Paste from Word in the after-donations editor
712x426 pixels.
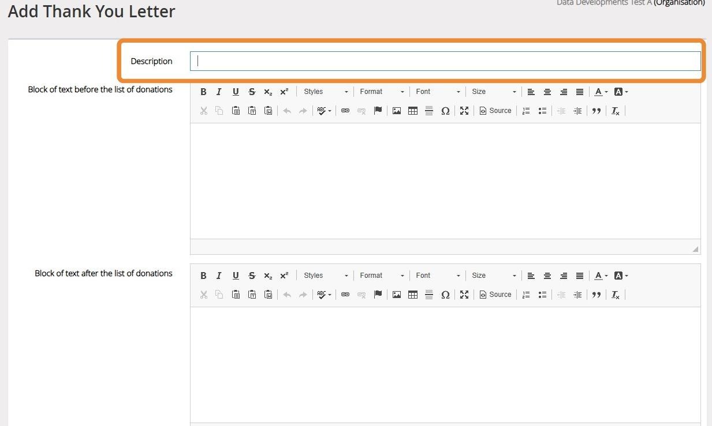pos(268,295)
